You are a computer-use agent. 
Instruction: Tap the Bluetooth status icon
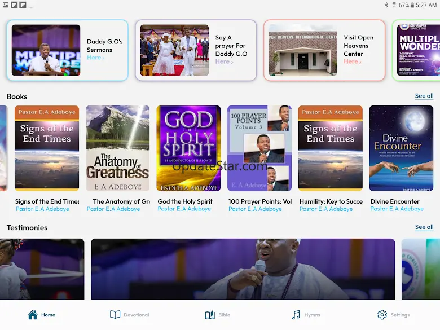386,5
